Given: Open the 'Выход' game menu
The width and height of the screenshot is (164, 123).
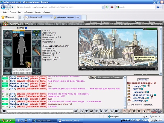Looking at the screenshot, I should (152, 22).
